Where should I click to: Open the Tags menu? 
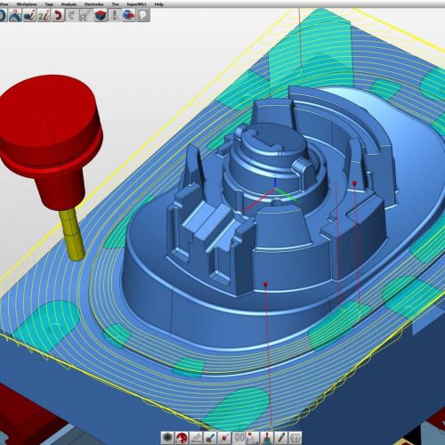point(49,4)
